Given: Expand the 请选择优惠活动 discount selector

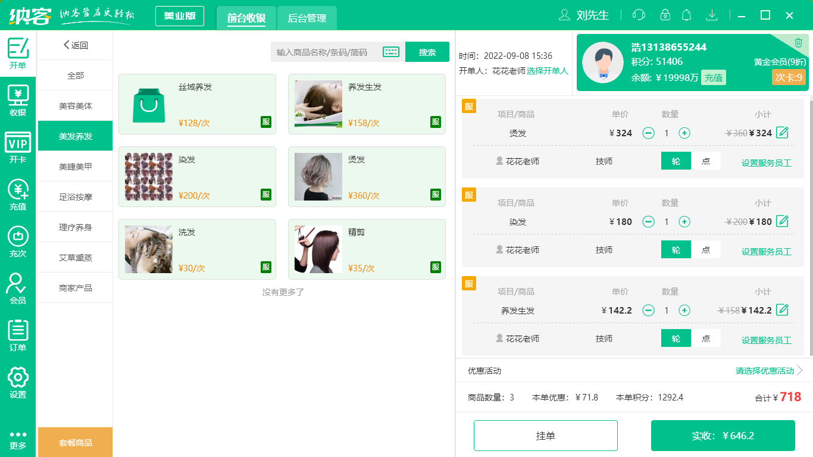Looking at the screenshot, I should coord(764,370).
